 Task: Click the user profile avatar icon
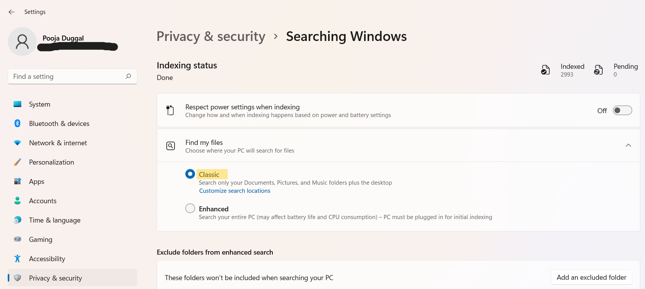pos(22,41)
